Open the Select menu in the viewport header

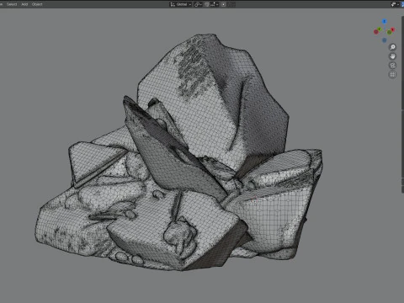[12, 4]
